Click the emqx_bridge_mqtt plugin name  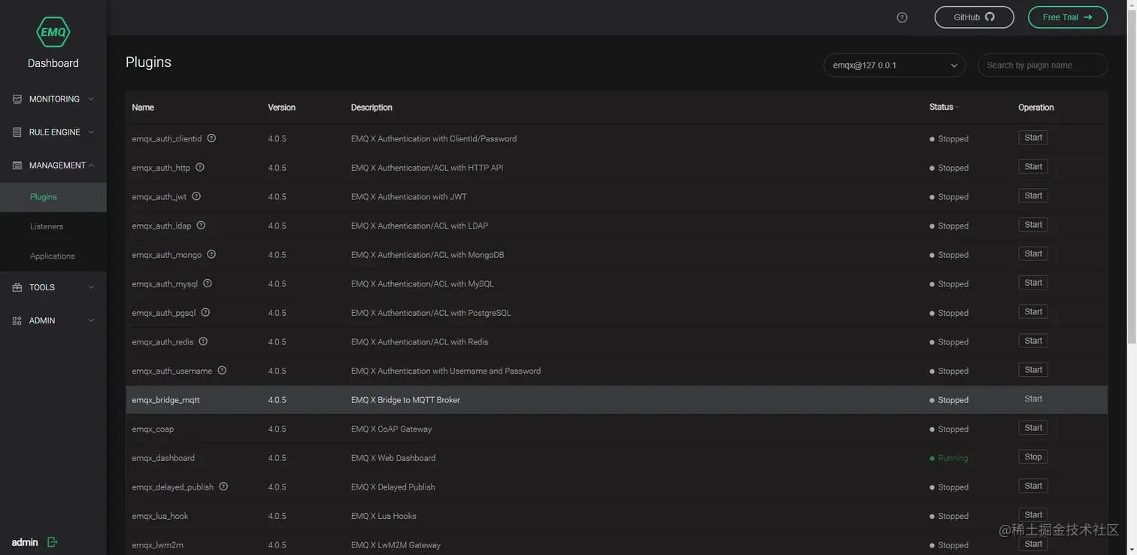point(166,400)
